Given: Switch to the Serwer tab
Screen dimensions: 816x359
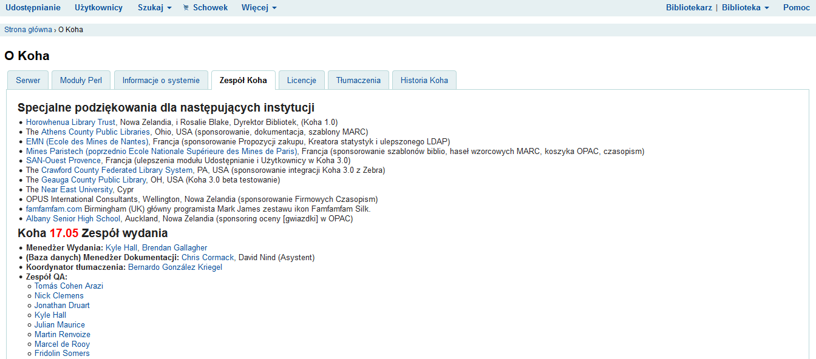Looking at the screenshot, I should click(28, 80).
